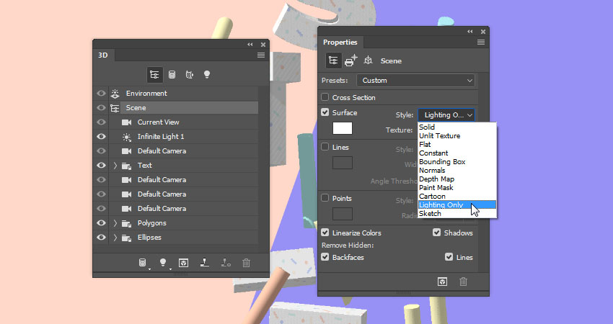Uncheck the Shadows checkbox

[x=437, y=233]
